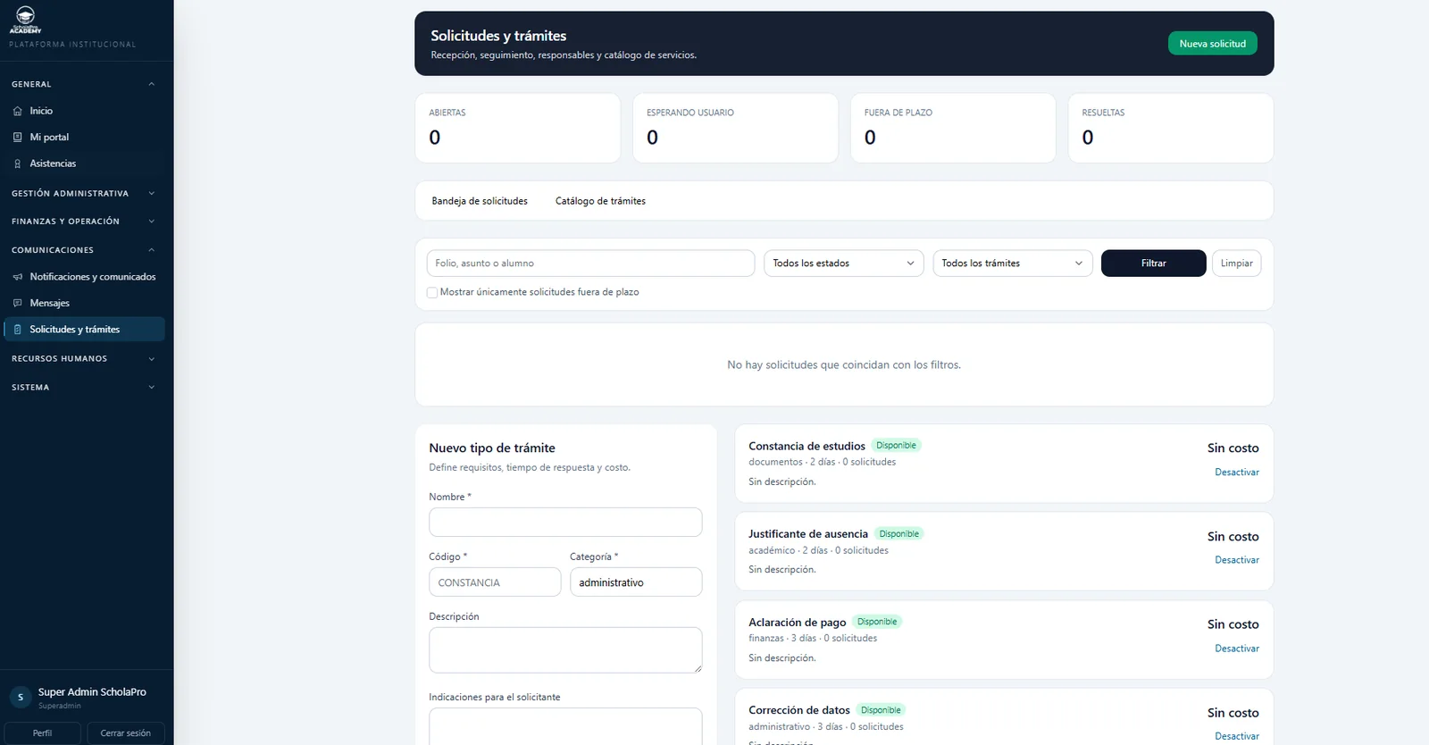Click the Descripción text area
Image resolution: width=1429 pixels, height=745 pixels.
pyautogui.click(x=565, y=650)
